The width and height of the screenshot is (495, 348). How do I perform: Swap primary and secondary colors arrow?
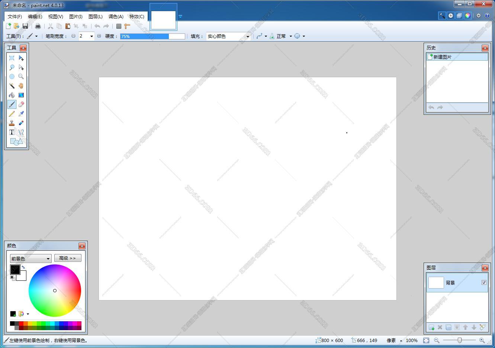tap(23, 267)
